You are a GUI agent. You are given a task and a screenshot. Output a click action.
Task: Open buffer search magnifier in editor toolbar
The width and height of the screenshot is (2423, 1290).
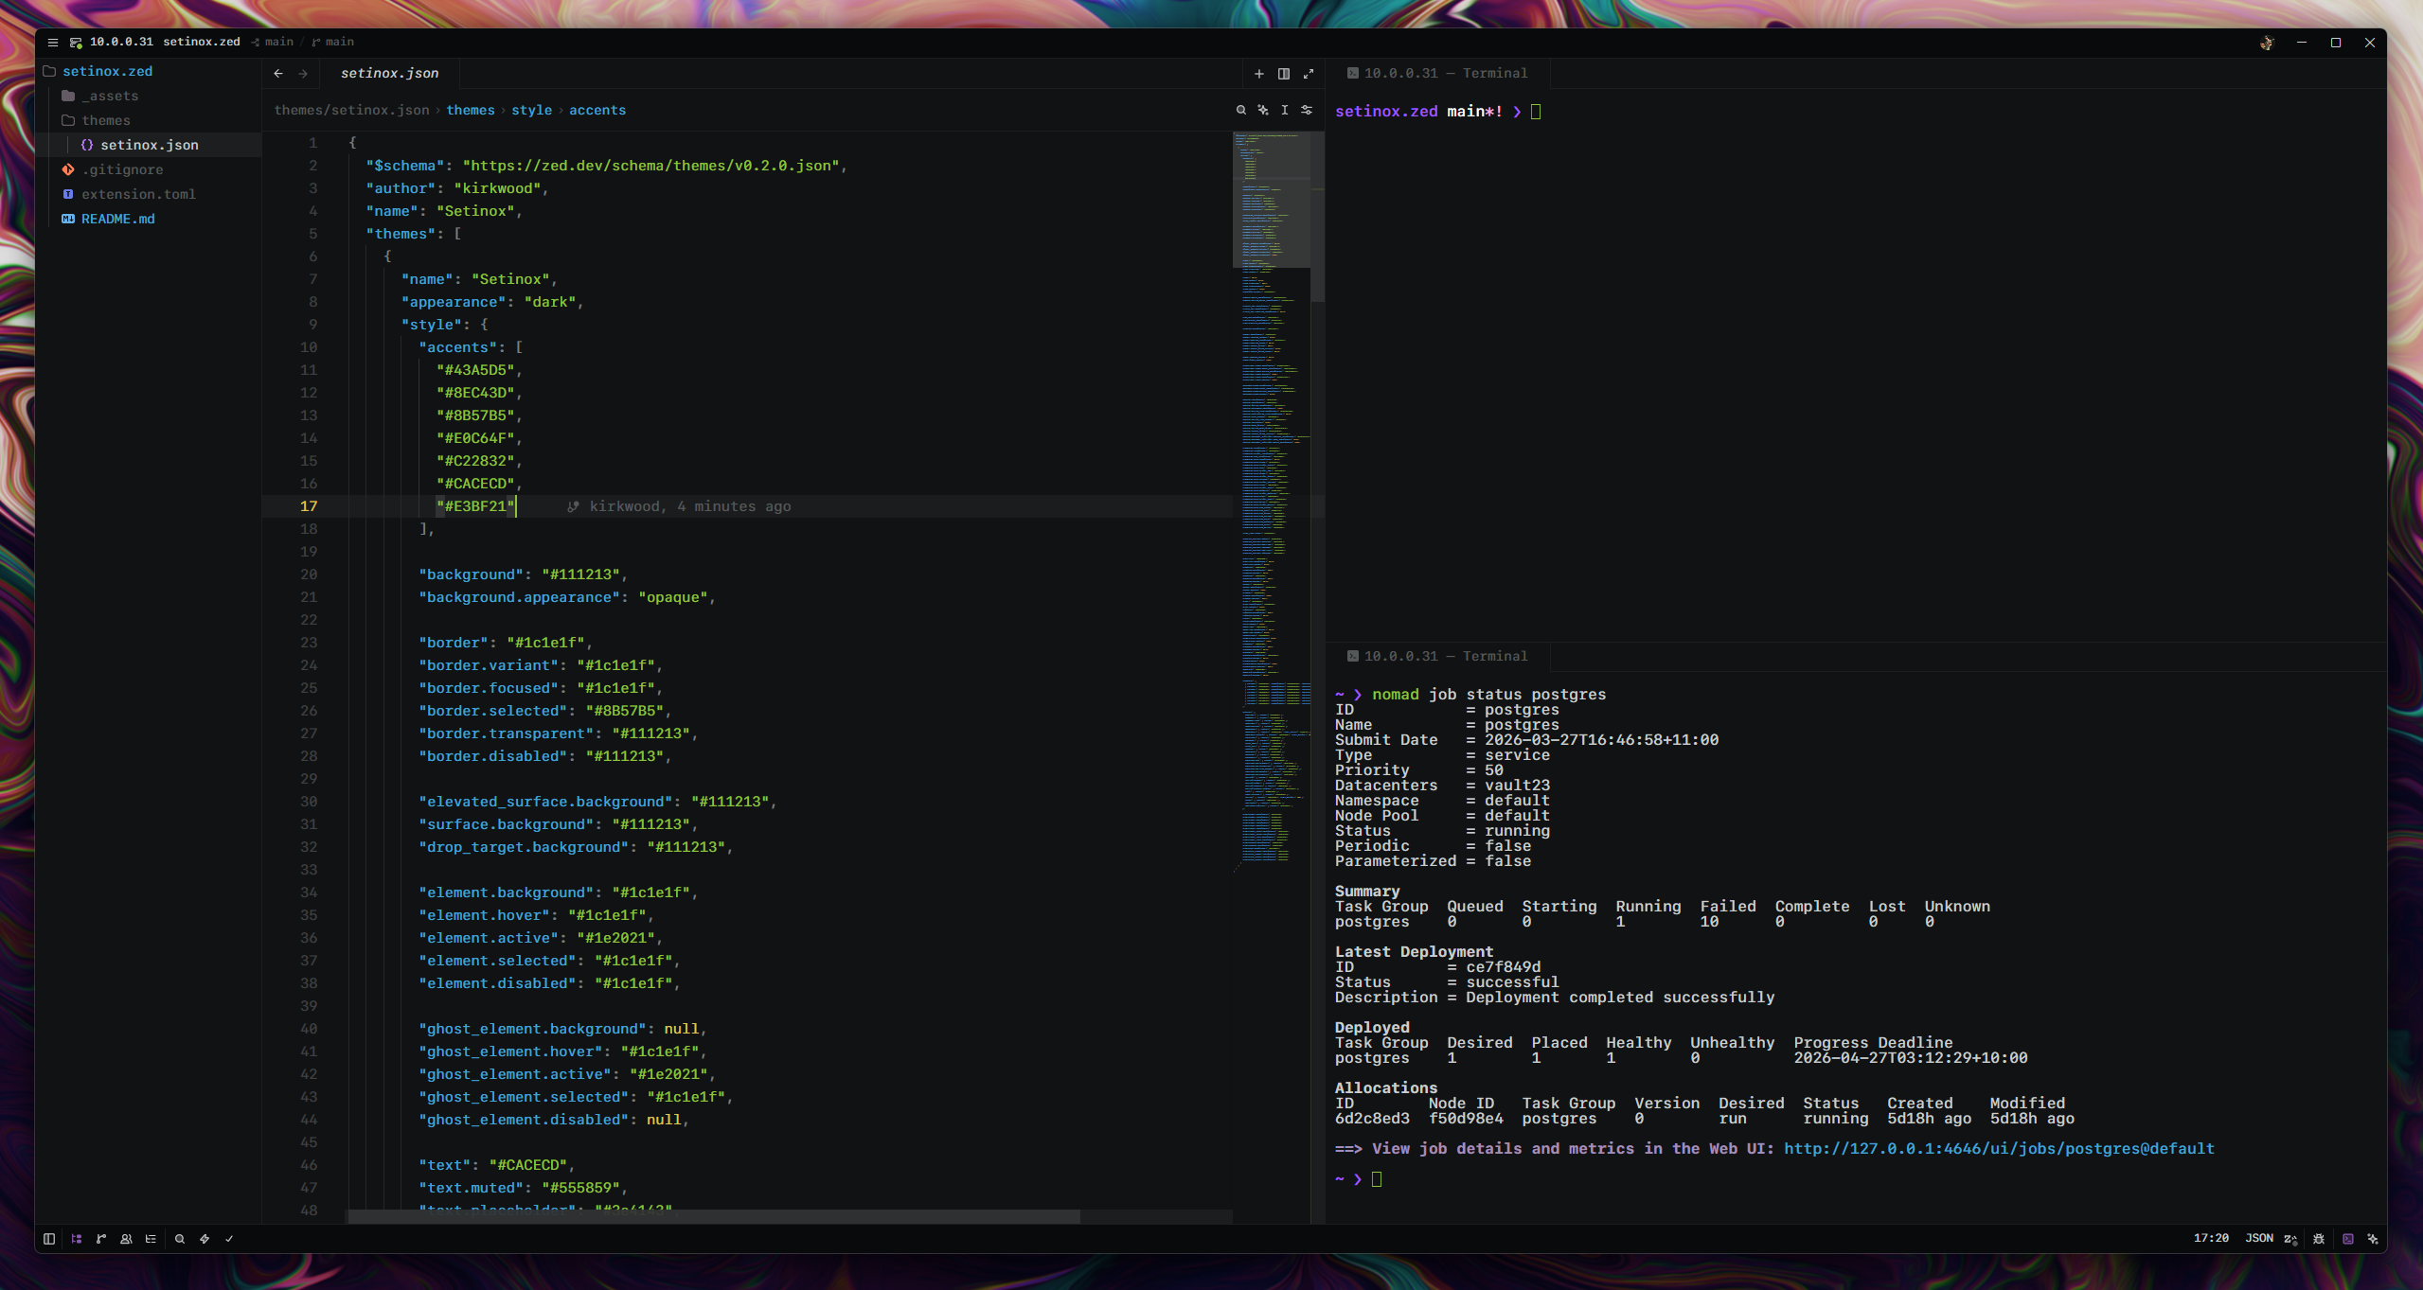[x=1241, y=111]
